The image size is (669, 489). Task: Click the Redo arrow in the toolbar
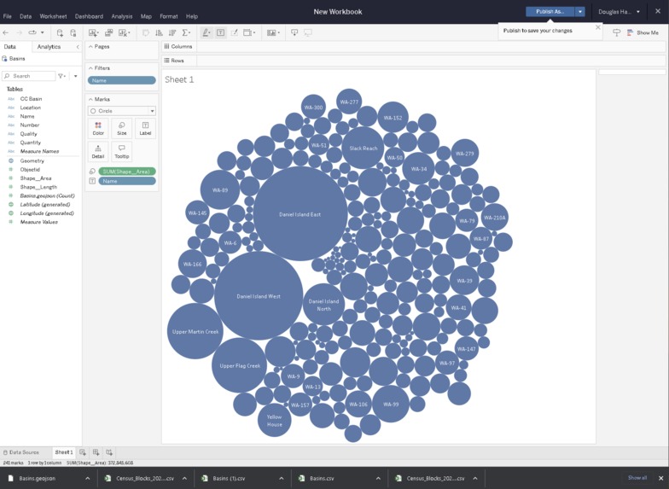19,32
